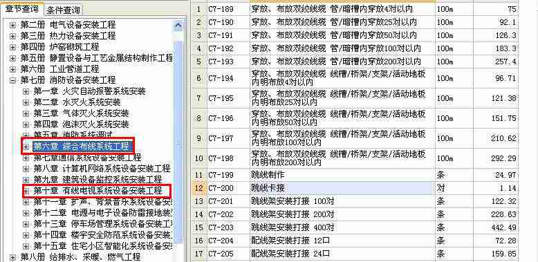
Task: Select 第八章 计算机网络系统设备安装工程
Action: (102, 169)
